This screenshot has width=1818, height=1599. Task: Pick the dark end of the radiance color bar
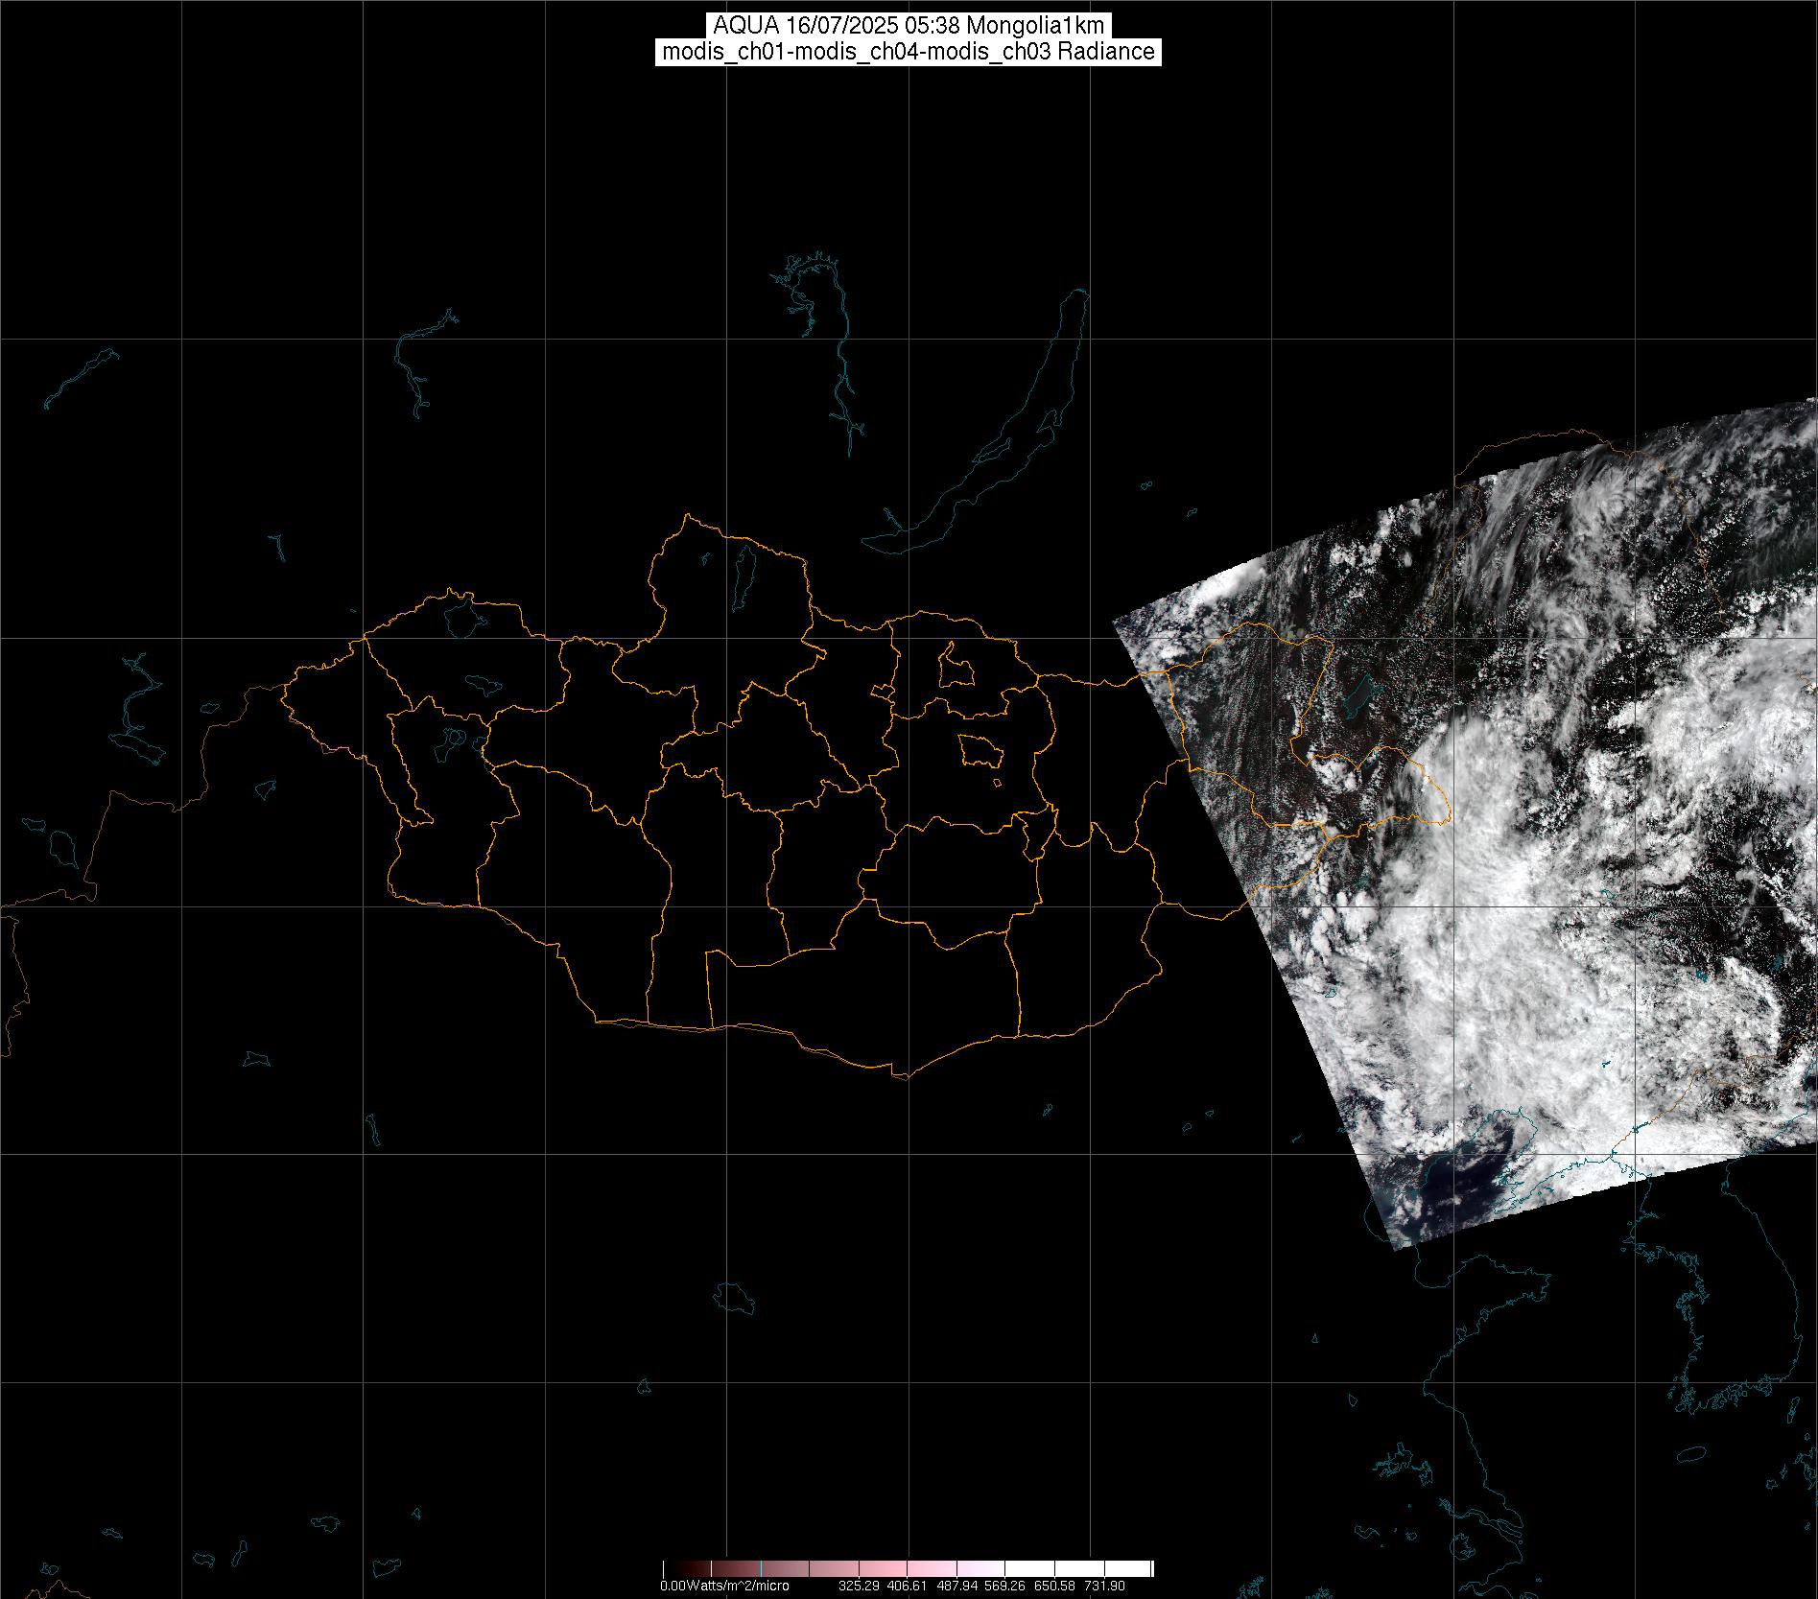672,1568
